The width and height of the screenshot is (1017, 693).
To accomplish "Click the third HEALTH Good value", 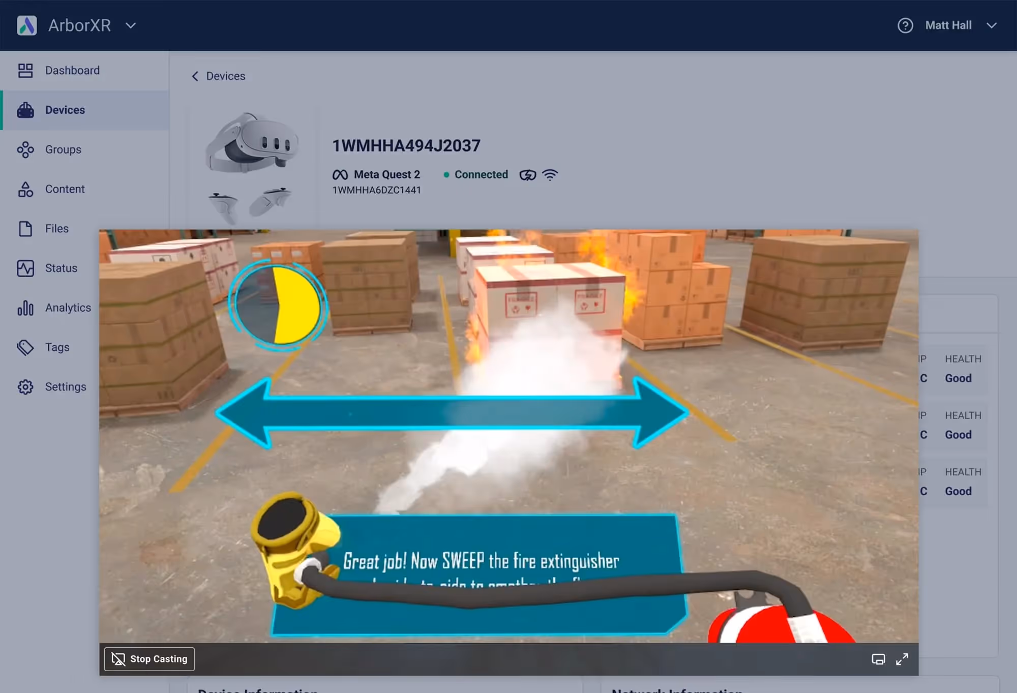I will click(x=958, y=491).
